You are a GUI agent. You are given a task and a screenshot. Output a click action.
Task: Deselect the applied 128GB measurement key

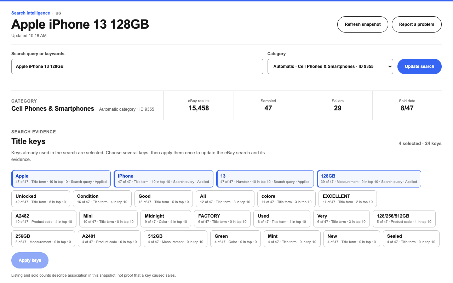tap(369, 179)
